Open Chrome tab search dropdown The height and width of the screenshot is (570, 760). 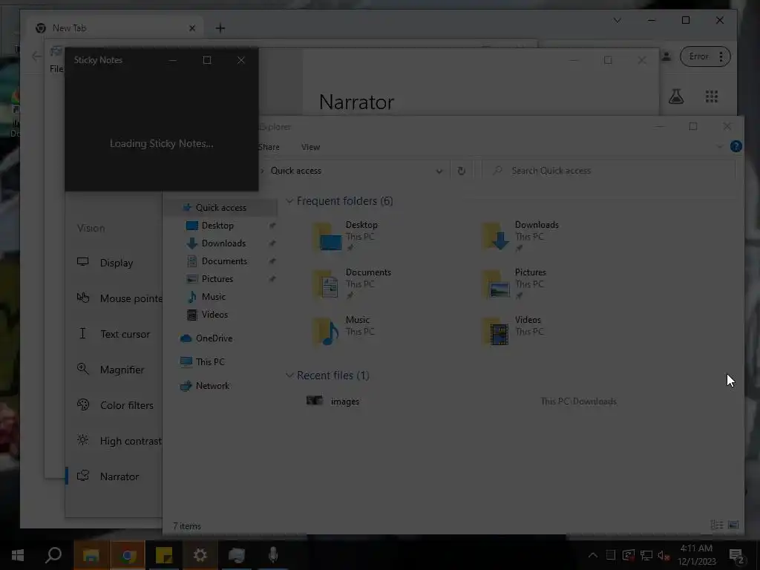pos(617,20)
